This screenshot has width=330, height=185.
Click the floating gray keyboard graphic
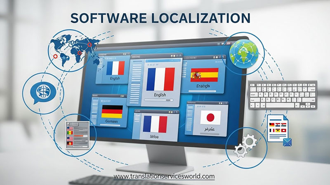[283, 95]
